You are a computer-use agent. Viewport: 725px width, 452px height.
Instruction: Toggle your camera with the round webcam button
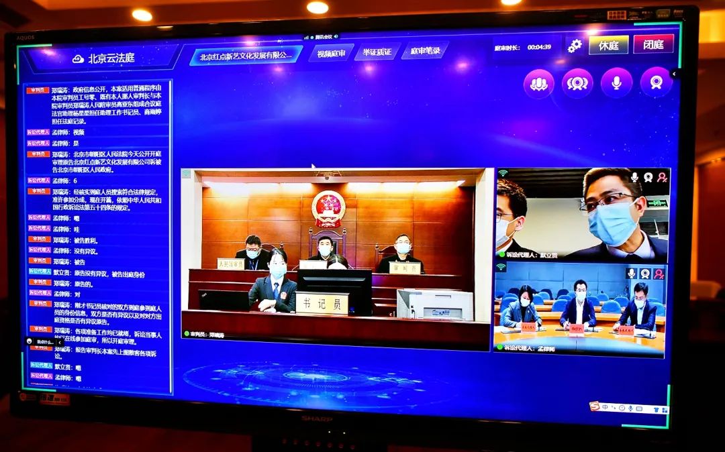[x=656, y=82]
